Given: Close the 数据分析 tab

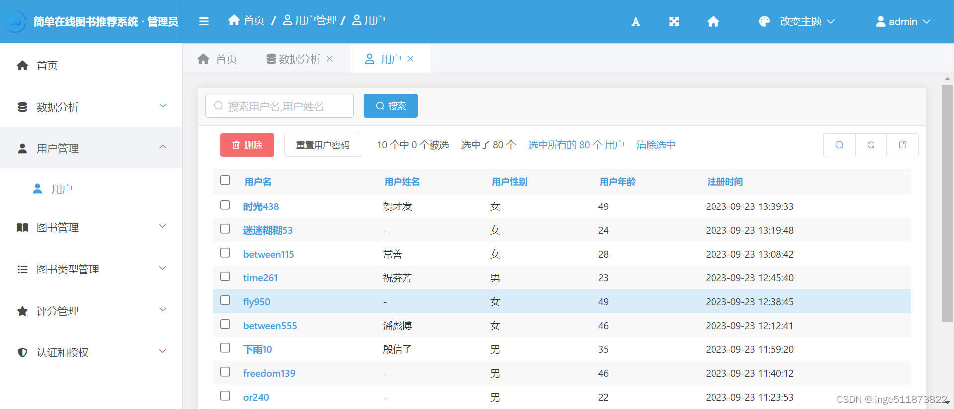Looking at the screenshot, I should click(329, 59).
